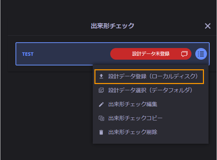Click the checklist icon beside 設計データ選択
This screenshot has height=160, width=217.
(101, 90)
